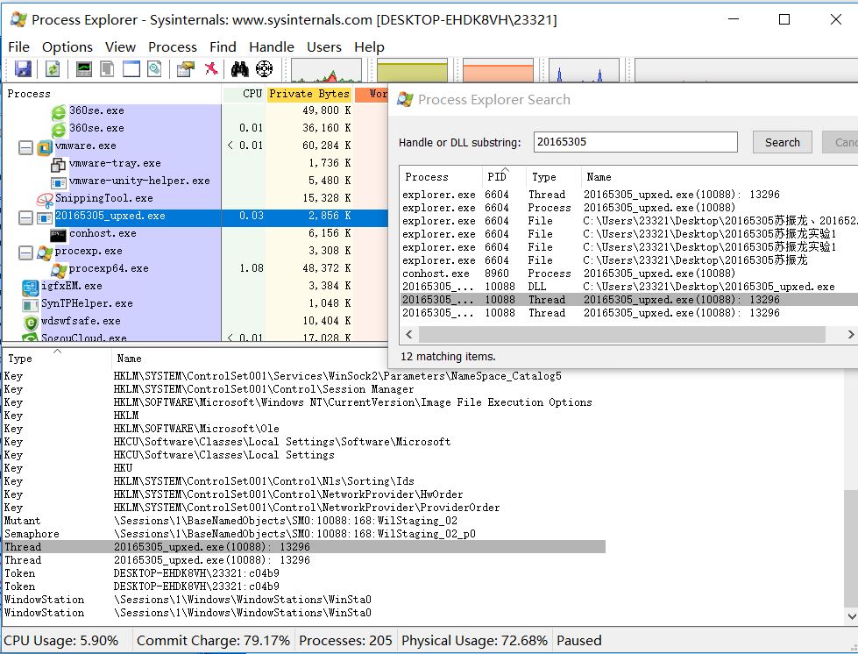This screenshot has height=654, width=858.
Task: Click the binoculars Find Handle icon
Action: coord(239,69)
